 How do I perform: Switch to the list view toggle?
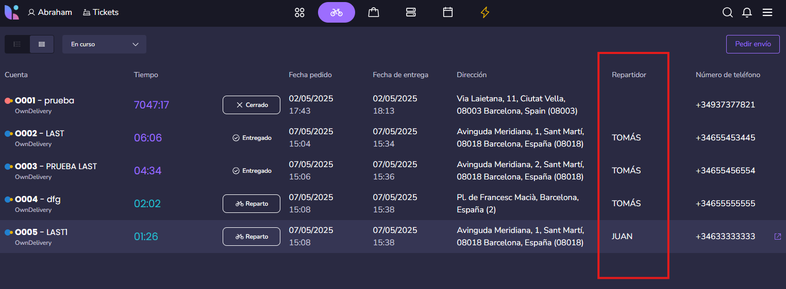(x=42, y=44)
